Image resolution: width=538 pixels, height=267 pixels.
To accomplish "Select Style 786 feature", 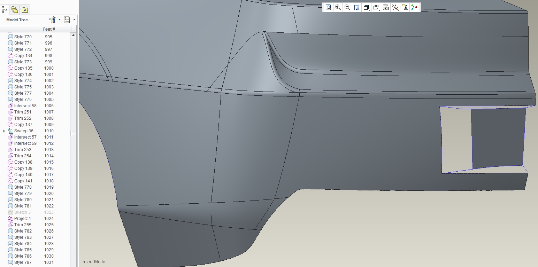I will point(23,256).
